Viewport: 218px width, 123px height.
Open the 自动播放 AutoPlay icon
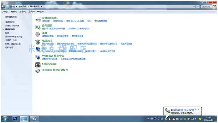38,27
